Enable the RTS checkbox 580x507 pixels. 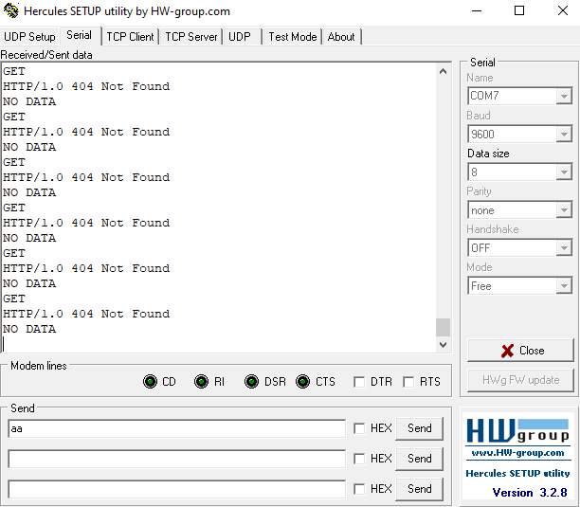coord(409,382)
